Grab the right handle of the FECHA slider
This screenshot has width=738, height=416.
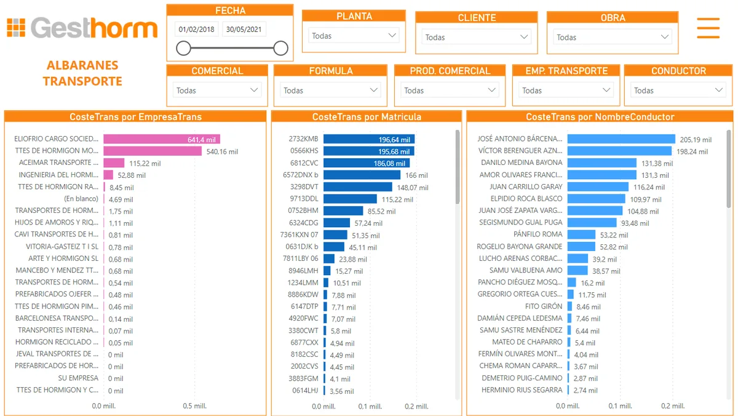coord(280,48)
